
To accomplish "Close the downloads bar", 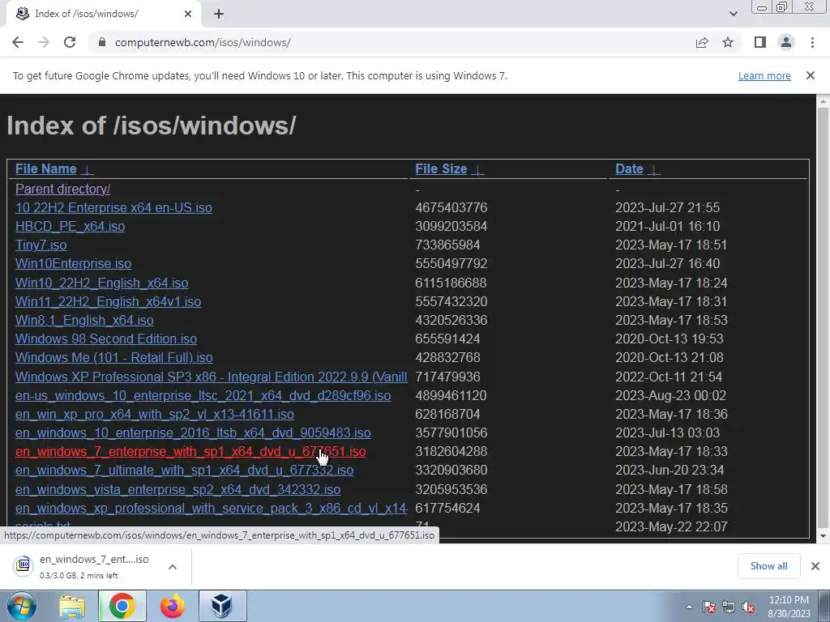I will [815, 566].
